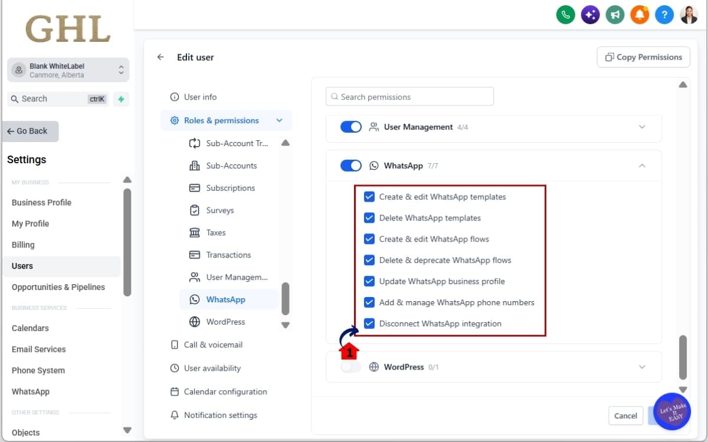Image resolution: width=708 pixels, height=442 pixels.
Task: Click the Cancel button
Action: tap(625, 415)
